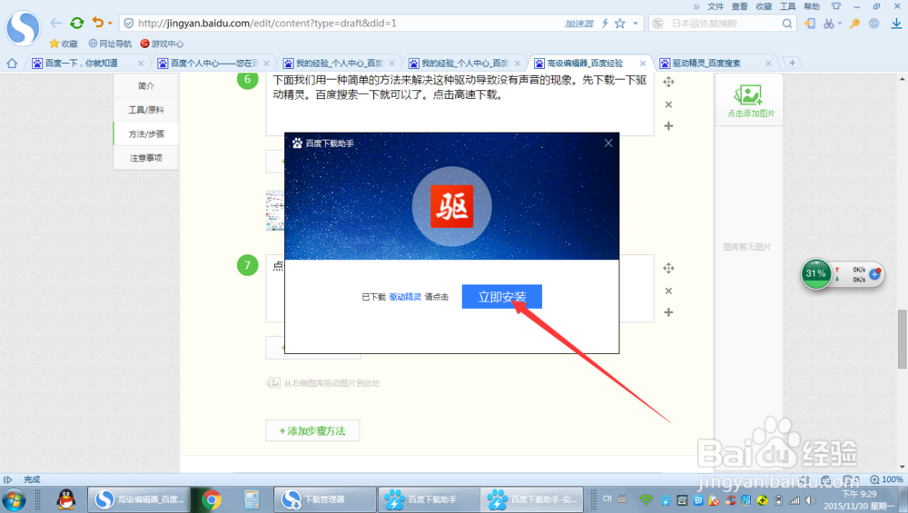Click the 立即安装 install button
The height and width of the screenshot is (513, 908).
click(x=501, y=297)
